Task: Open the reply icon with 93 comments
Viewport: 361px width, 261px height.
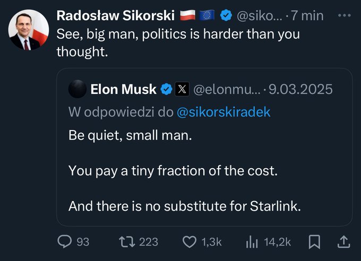Action: click(x=64, y=242)
